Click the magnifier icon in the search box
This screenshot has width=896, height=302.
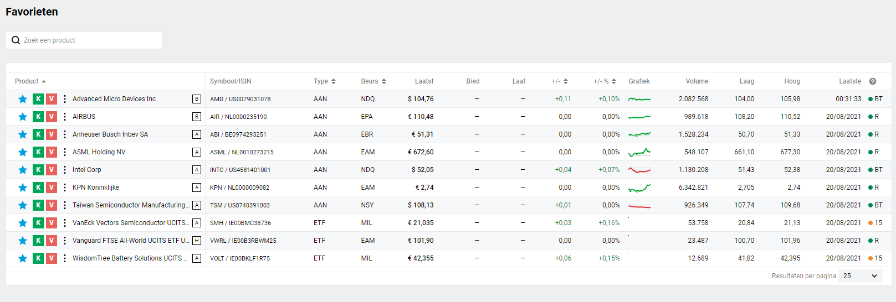tap(16, 40)
